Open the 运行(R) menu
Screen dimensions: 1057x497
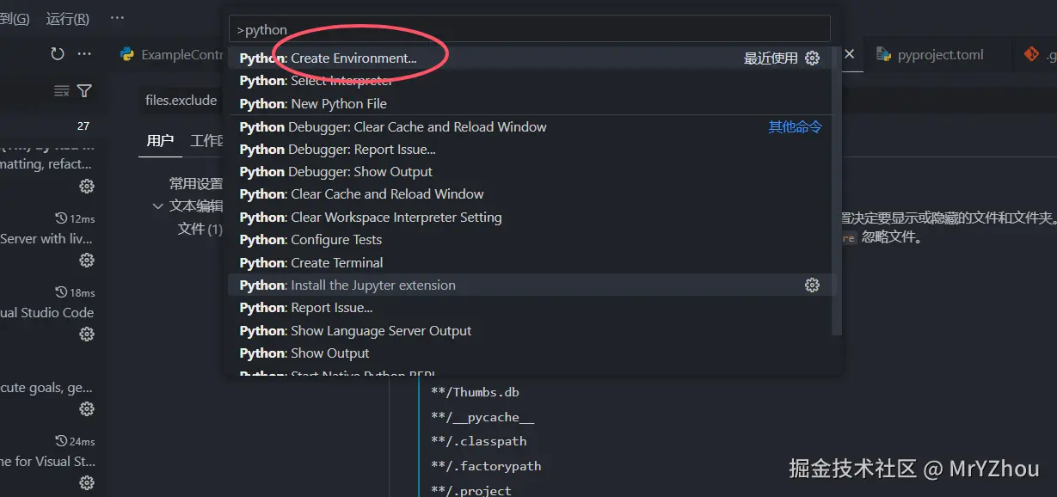67,18
